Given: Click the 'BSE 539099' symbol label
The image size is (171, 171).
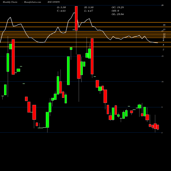Looking at the screenshot, I should point(54,2).
